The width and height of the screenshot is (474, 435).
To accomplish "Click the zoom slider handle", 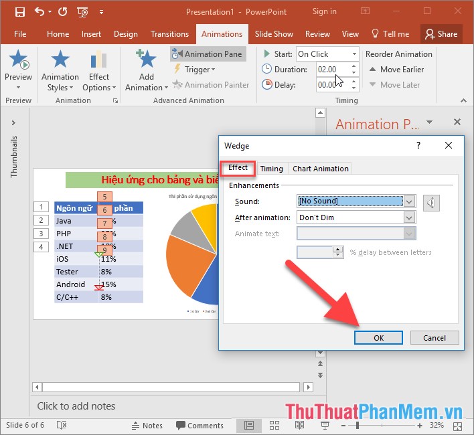I will [x=358, y=426].
